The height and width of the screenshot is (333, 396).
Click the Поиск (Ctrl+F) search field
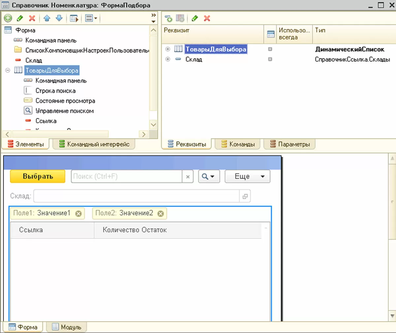127,177
